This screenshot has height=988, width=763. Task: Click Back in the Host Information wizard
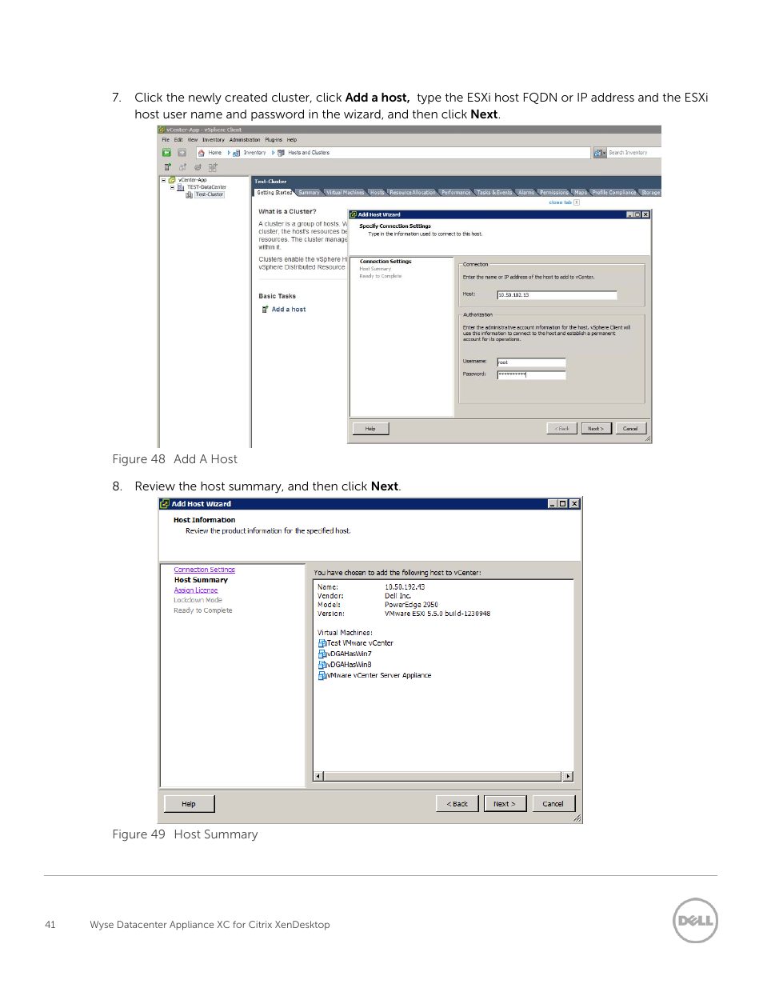[x=457, y=804]
